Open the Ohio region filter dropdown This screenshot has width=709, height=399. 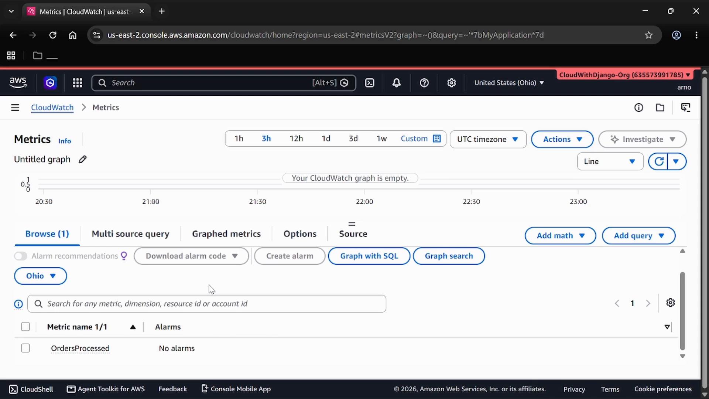(x=41, y=276)
